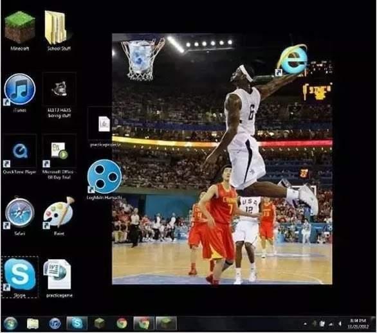Open the Windows Start menu
377x333 pixels.
(x=10, y=323)
